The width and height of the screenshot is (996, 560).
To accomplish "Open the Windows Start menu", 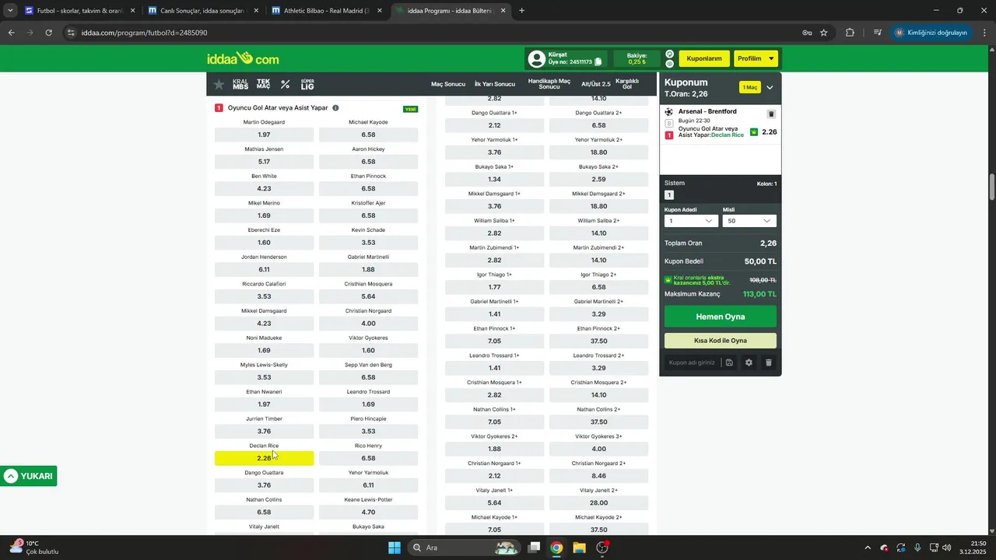I will [395, 548].
